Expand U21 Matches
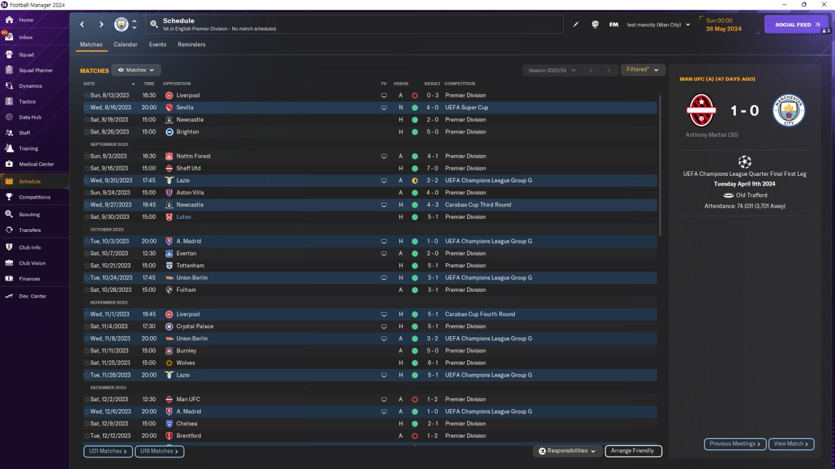 [108, 451]
